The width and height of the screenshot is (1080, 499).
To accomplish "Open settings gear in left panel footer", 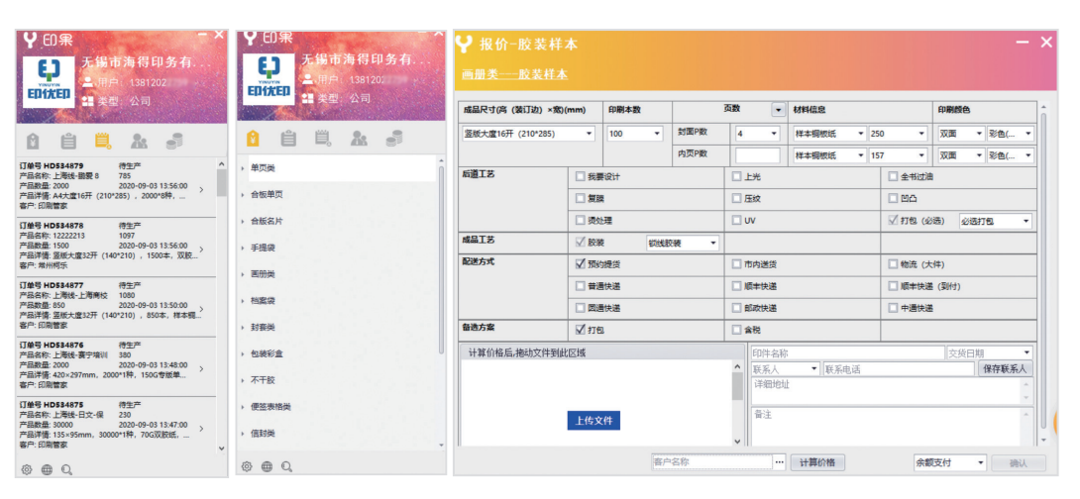I will tap(27, 469).
